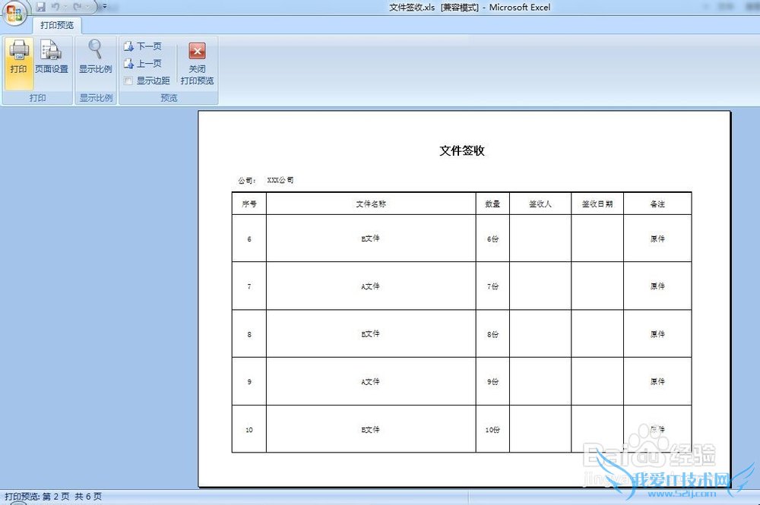The height and width of the screenshot is (505, 760).
Task: Click the Redo icon in quick access toolbar
Action: [78, 7]
